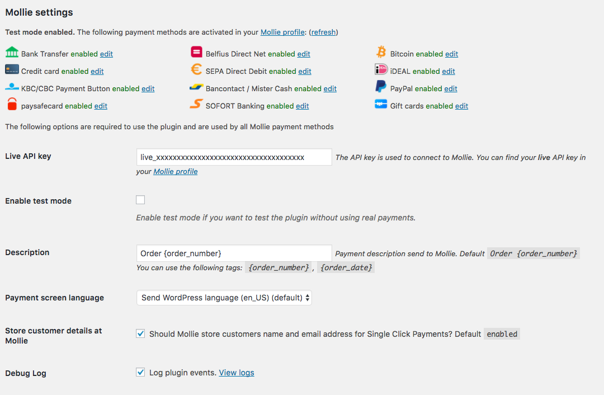Click the Belfius Direct Net icon
The height and width of the screenshot is (395, 604).
[x=196, y=53]
